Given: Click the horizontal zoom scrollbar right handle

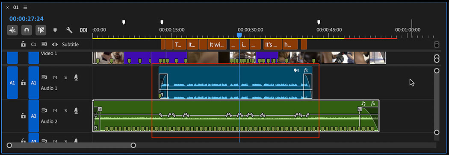Looking at the screenshot, I should point(133,145).
